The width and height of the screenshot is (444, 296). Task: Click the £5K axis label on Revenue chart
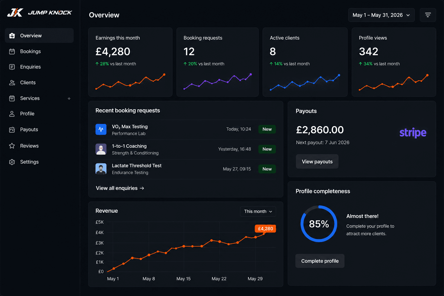point(99,222)
